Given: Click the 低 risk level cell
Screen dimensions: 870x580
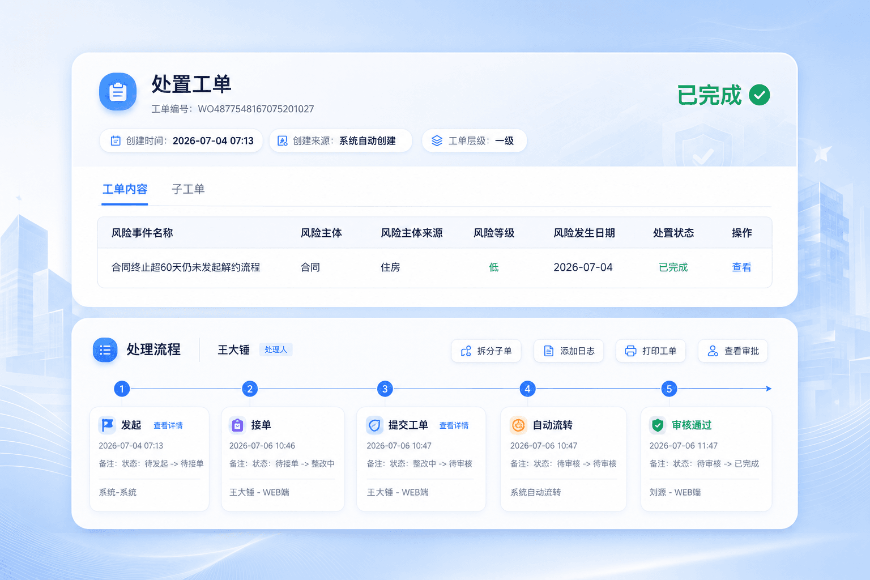Looking at the screenshot, I should 494,267.
